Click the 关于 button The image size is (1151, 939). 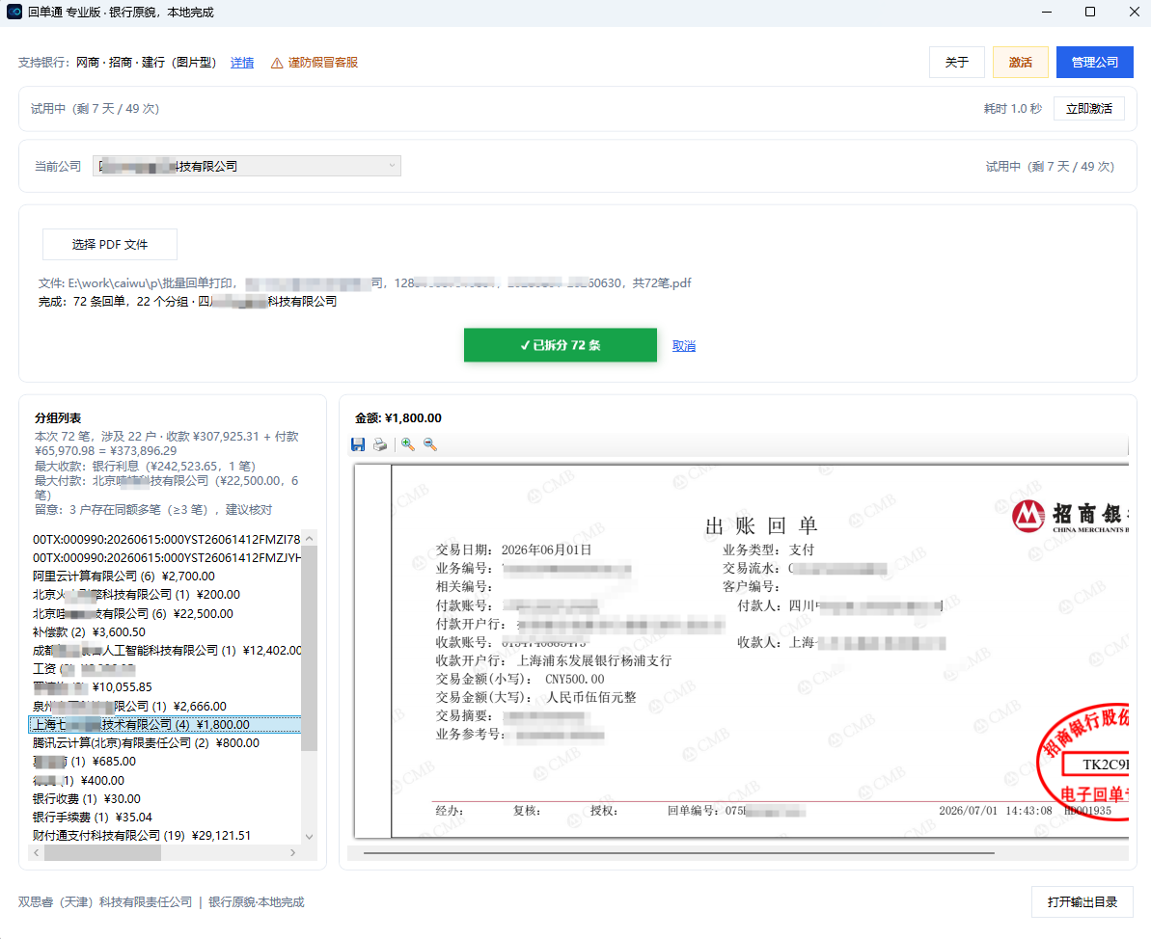click(x=956, y=63)
